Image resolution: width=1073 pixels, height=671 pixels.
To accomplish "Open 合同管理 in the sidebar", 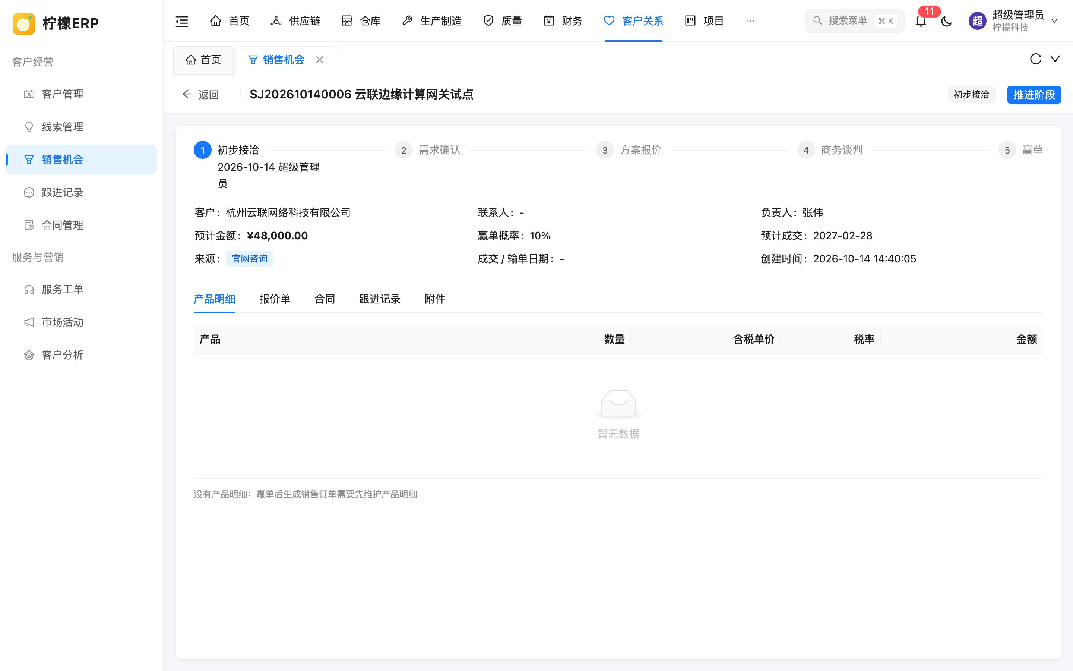I will pyautogui.click(x=82, y=226).
